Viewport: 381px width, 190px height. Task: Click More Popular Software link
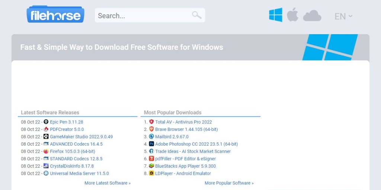point(229,183)
